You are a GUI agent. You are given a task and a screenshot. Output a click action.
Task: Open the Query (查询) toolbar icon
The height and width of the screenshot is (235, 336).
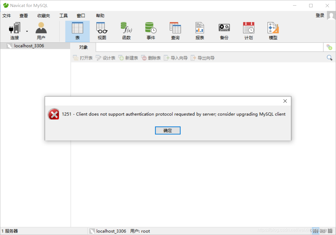coord(175,31)
